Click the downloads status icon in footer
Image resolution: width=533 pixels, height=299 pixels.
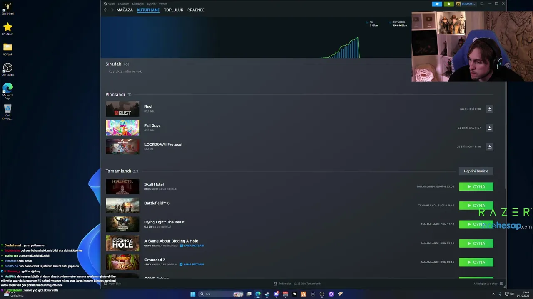(276, 284)
